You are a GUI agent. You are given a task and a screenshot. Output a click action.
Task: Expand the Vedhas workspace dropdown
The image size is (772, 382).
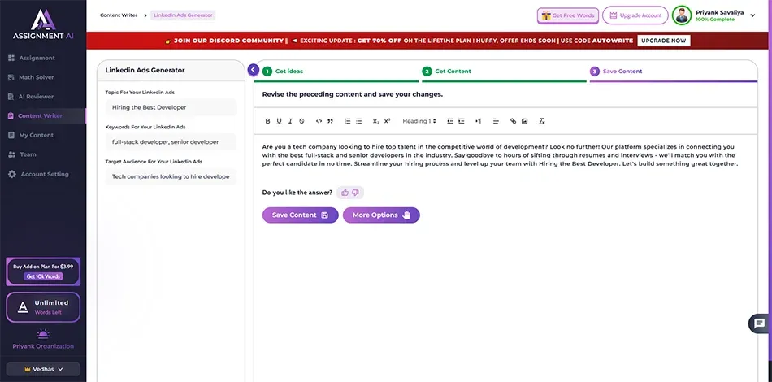point(43,369)
